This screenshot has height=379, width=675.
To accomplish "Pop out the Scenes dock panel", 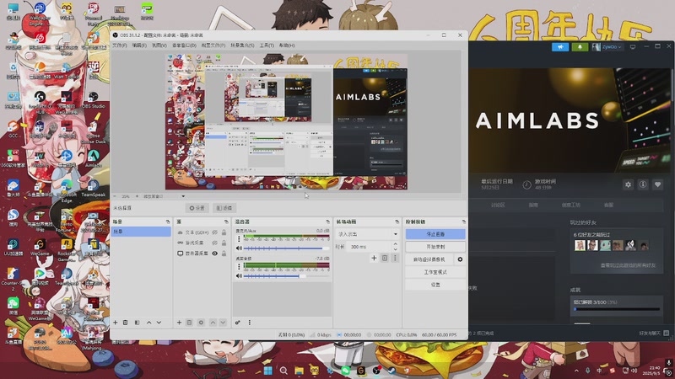I will [x=167, y=222].
